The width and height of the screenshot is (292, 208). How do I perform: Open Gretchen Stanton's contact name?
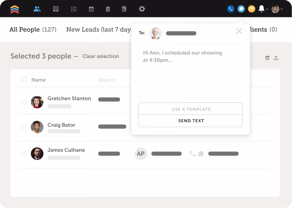click(69, 99)
